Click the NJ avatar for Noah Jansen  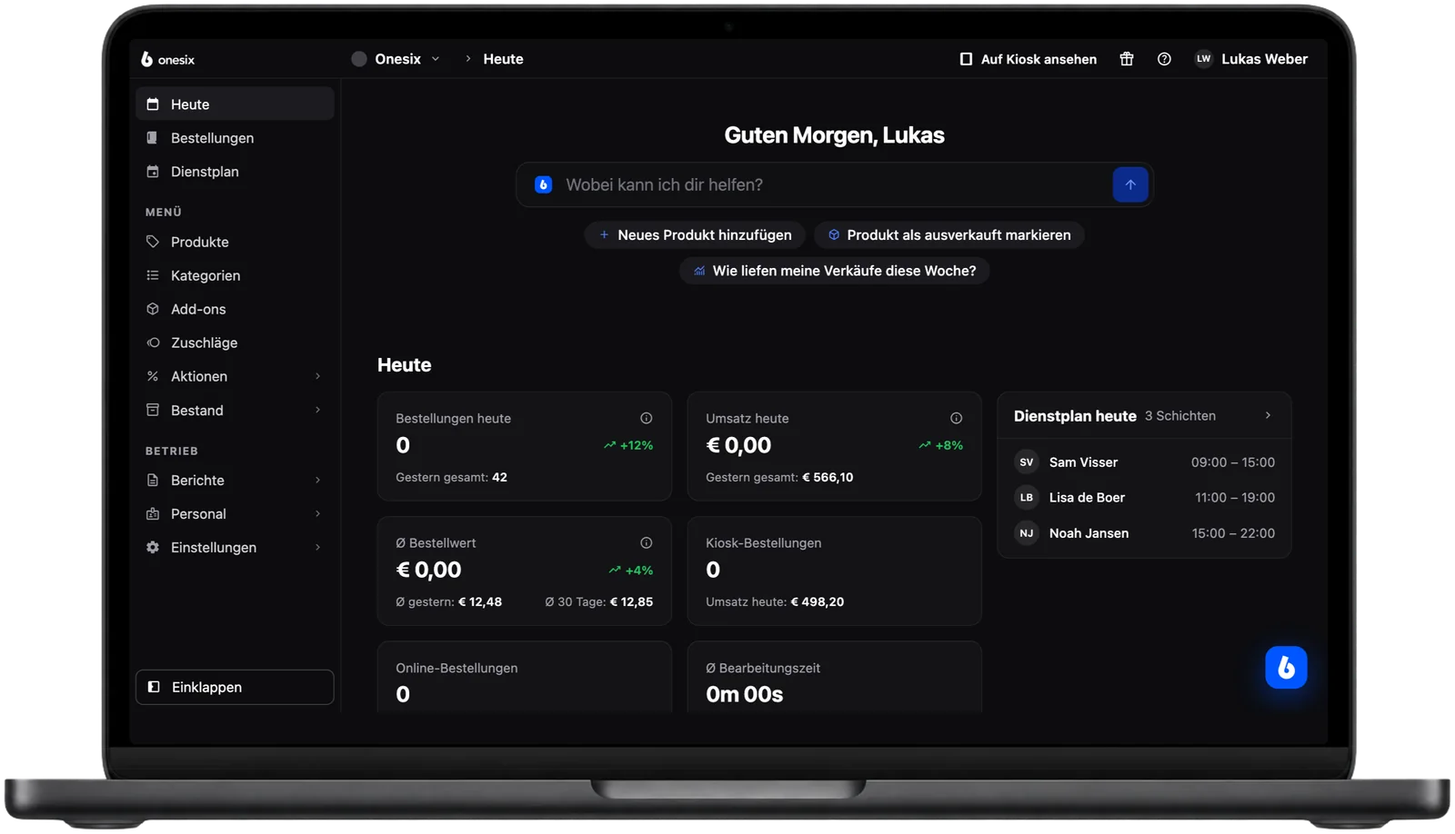[x=1026, y=533]
